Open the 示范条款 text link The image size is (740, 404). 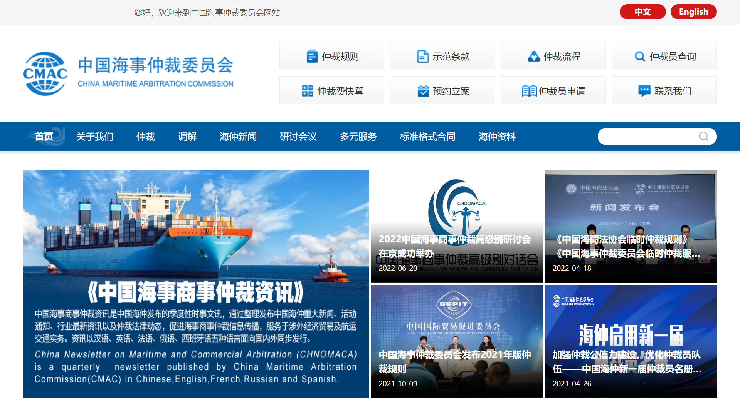tap(451, 57)
